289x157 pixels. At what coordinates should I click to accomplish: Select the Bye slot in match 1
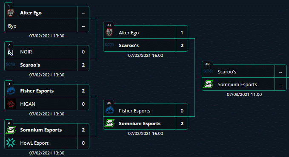tap(41, 26)
